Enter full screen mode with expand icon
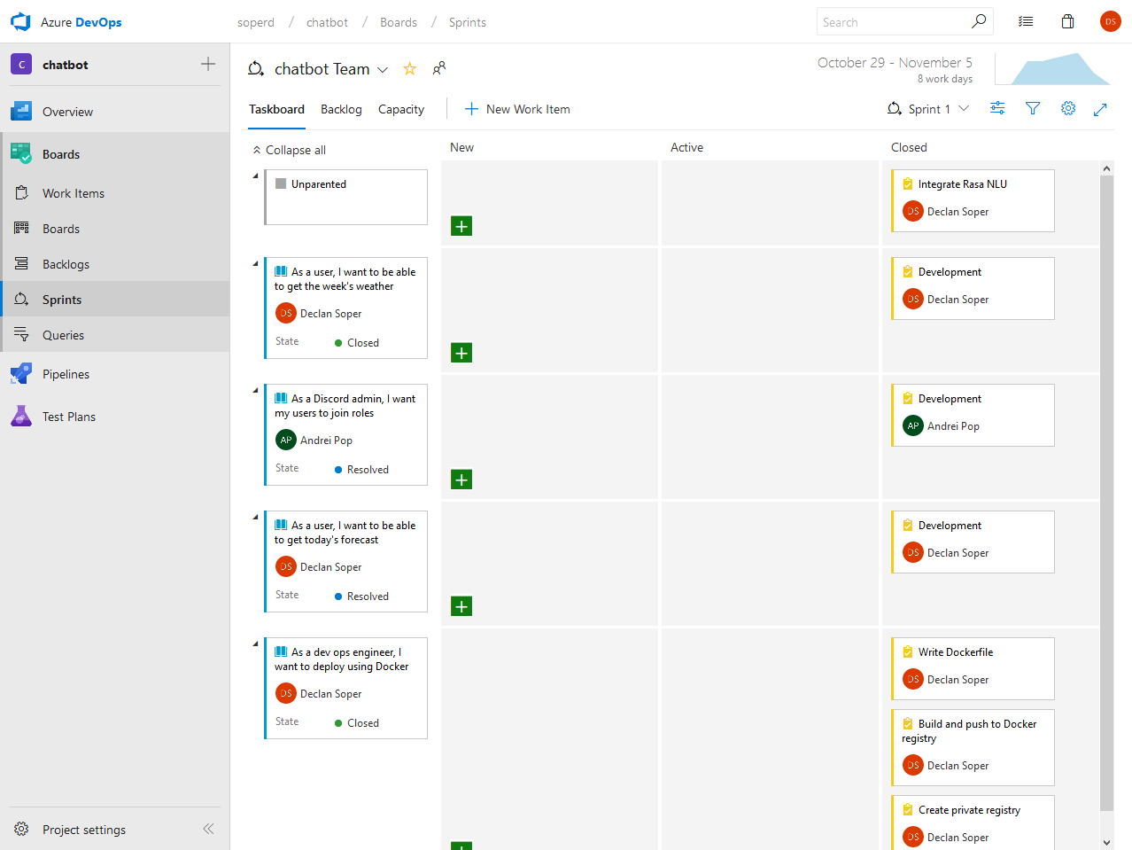This screenshot has width=1132, height=850. (x=1100, y=109)
